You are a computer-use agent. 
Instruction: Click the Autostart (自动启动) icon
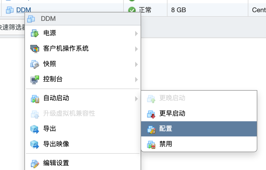pyautogui.click(x=35, y=99)
